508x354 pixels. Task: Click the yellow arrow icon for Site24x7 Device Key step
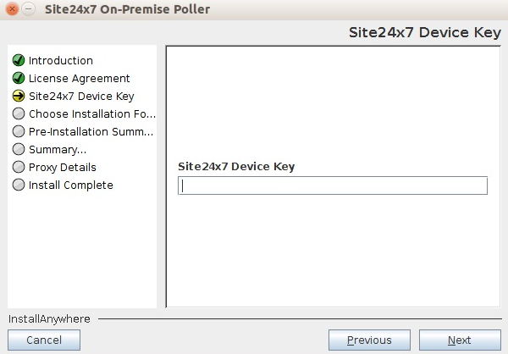click(19, 97)
